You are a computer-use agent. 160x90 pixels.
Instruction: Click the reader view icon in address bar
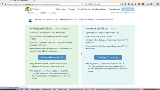coord(82,4)
